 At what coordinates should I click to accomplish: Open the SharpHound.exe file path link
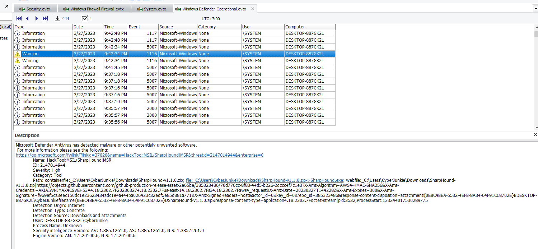(x=264, y=180)
